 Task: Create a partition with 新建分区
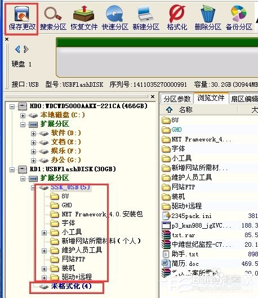pyautogui.click(x=146, y=19)
